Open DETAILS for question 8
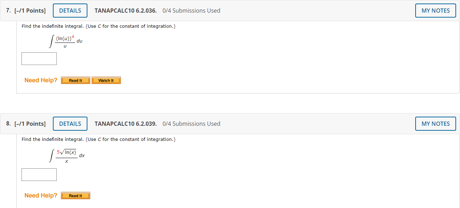This screenshot has height=208, width=460. coord(70,124)
